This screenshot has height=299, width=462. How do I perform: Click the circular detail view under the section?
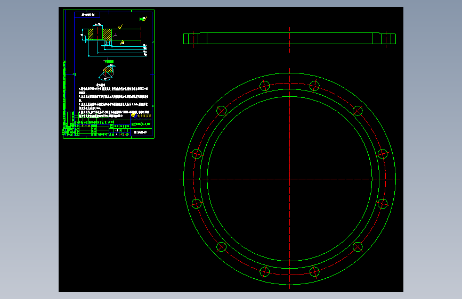click(107, 72)
